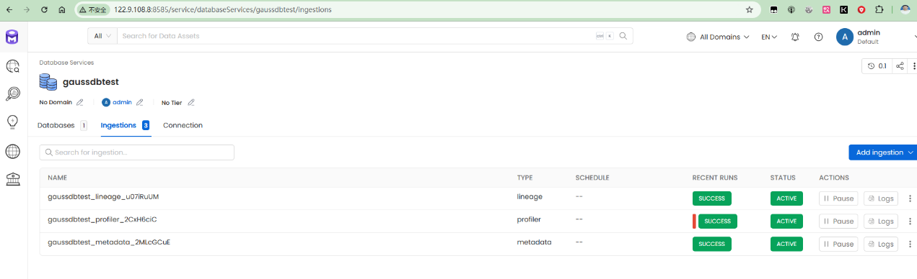Expand the Add ingestion dropdown button
The image size is (917, 279).
[x=883, y=152]
